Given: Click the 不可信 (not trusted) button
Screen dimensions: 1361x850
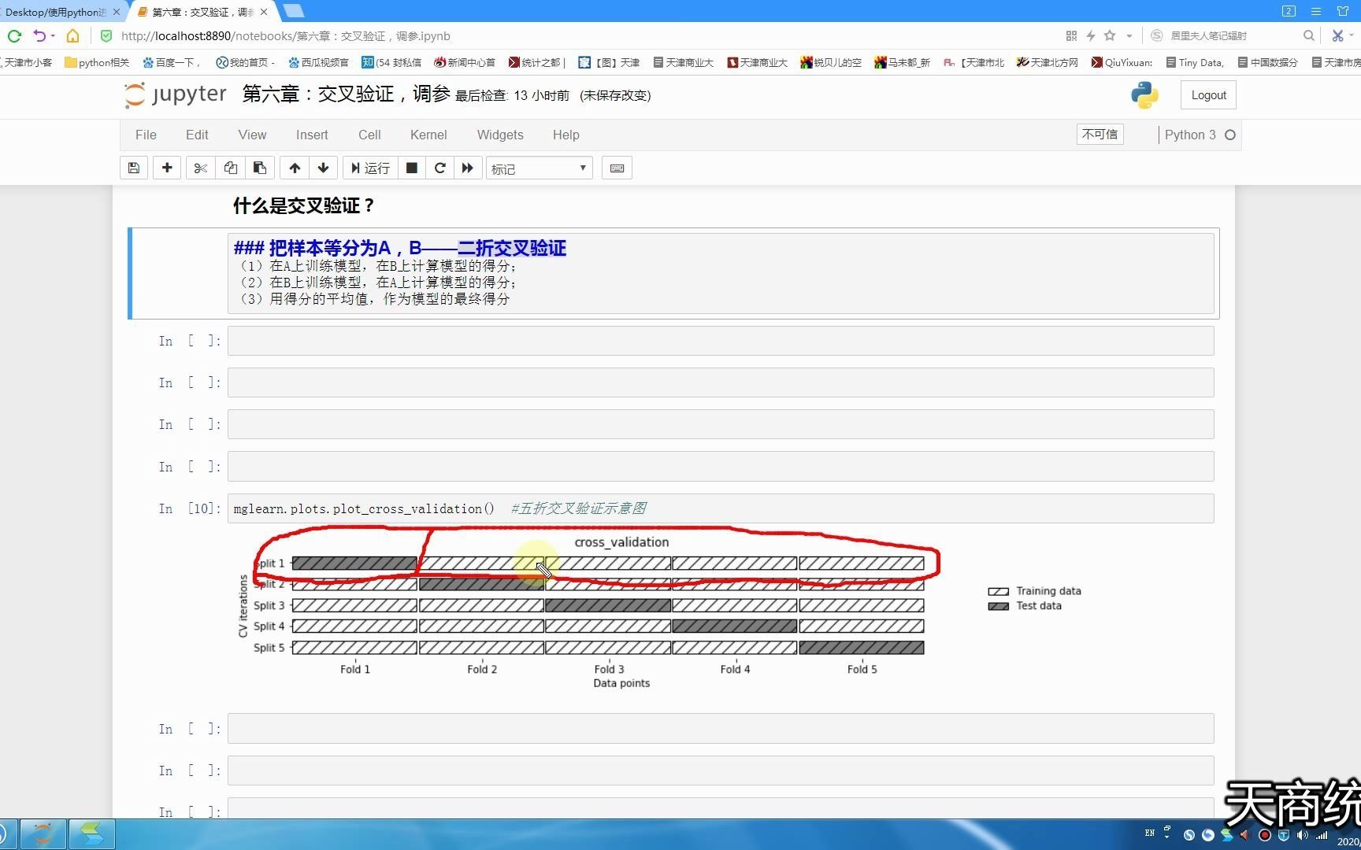Looking at the screenshot, I should coord(1100,135).
